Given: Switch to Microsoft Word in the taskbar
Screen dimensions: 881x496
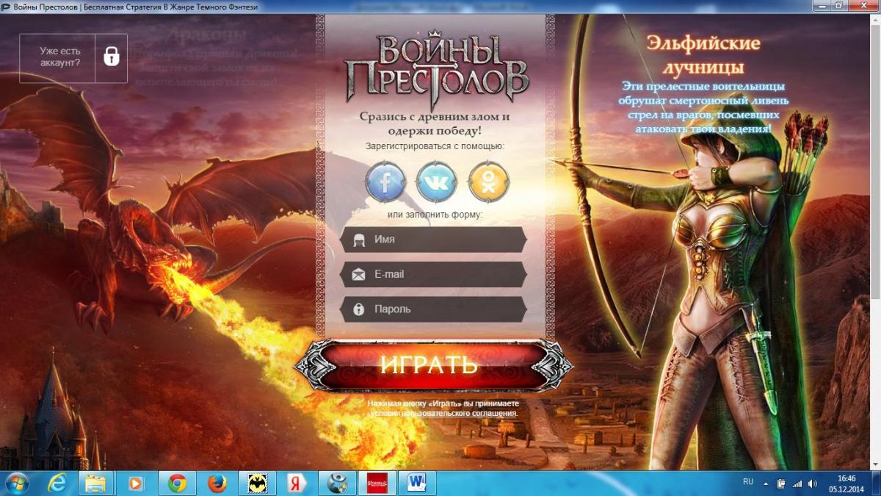Looking at the screenshot, I should pyautogui.click(x=417, y=483).
